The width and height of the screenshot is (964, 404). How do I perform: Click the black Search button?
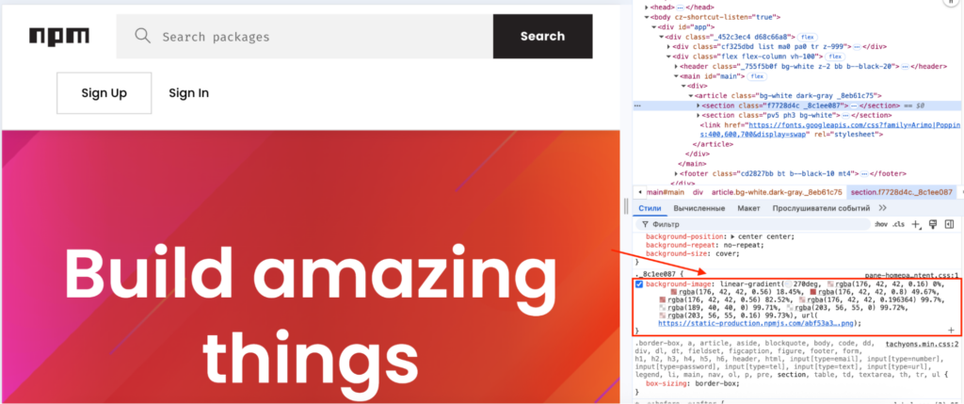coord(542,37)
